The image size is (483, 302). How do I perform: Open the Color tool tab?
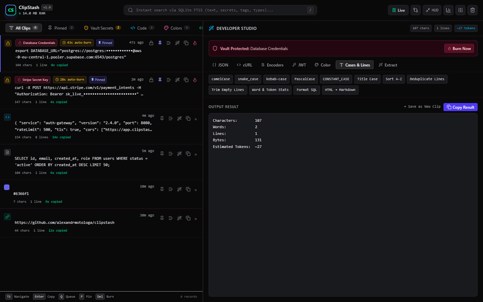pos(322,65)
